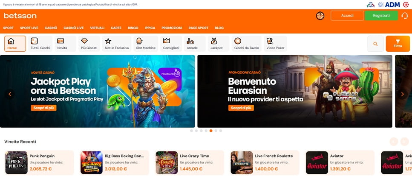Open live support headset icon
412x176 pixels.
coord(405,16)
